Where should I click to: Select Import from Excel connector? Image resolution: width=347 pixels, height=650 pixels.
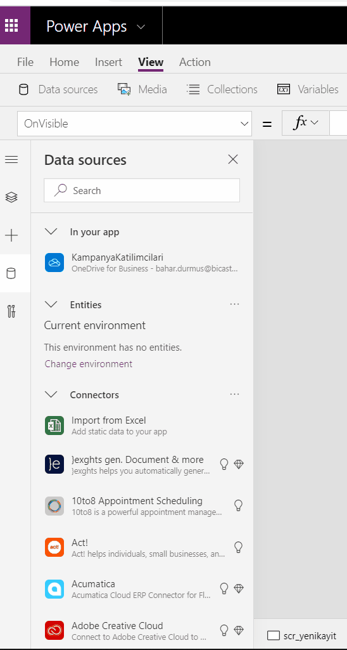(x=142, y=426)
